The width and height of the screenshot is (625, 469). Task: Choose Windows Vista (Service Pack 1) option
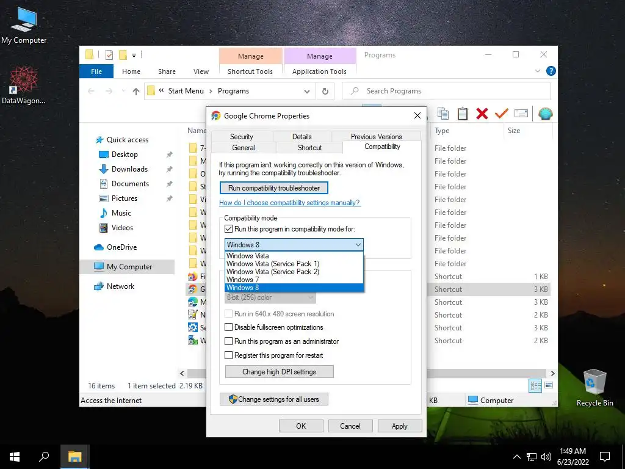[294, 264]
